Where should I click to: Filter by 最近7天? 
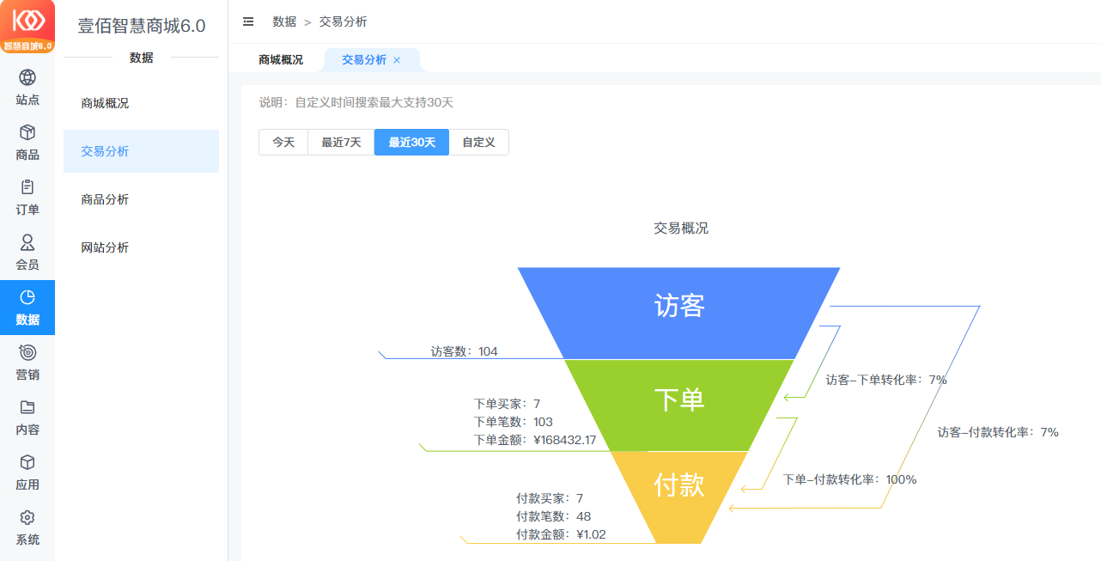341,143
